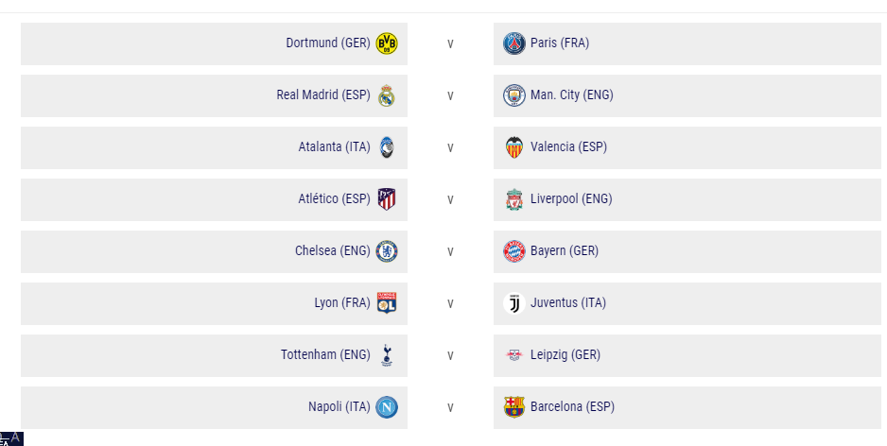Open the Barcelona club crest
887x446 pixels.
(514, 407)
